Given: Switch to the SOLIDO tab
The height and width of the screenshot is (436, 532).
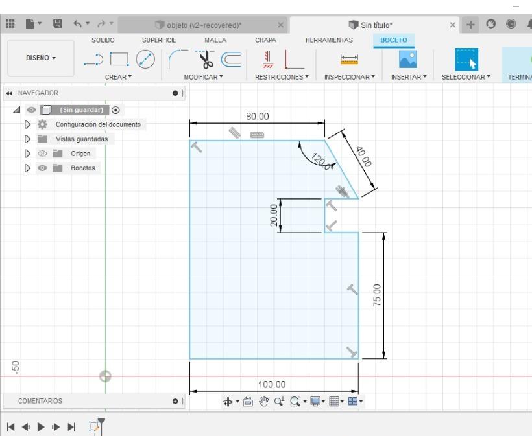Looking at the screenshot, I should pyautogui.click(x=103, y=40).
